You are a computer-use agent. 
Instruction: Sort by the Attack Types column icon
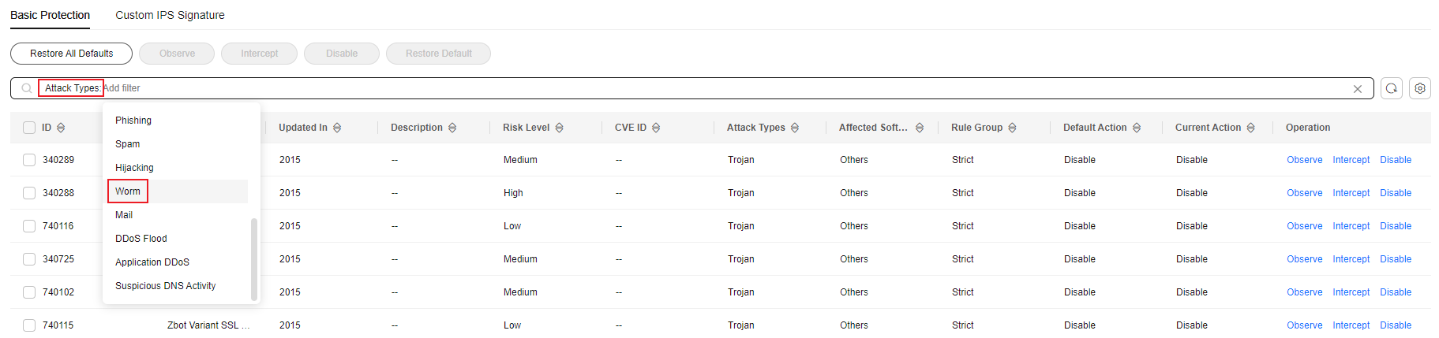[x=795, y=128]
